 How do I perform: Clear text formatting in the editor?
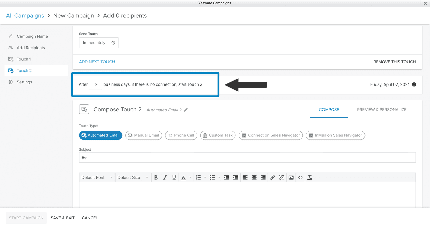[309, 177]
